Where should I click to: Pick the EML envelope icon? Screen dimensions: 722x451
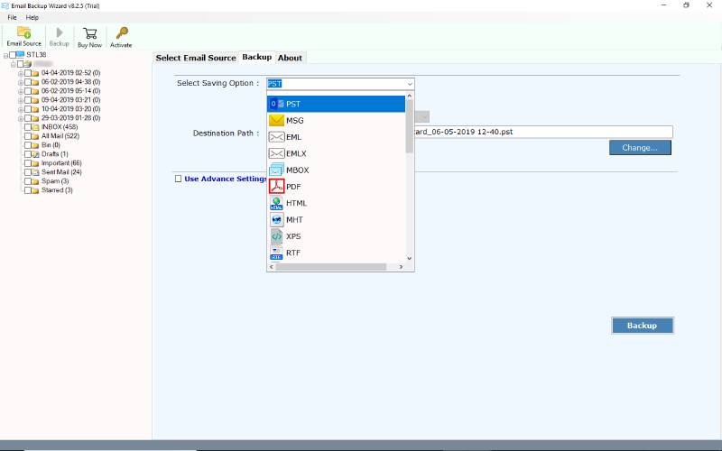coord(276,137)
